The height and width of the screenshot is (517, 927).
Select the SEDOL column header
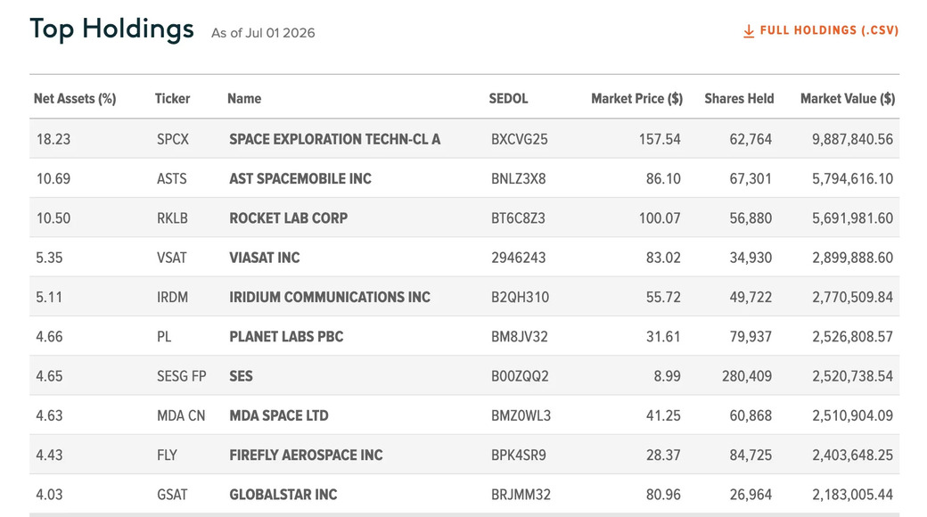click(508, 99)
